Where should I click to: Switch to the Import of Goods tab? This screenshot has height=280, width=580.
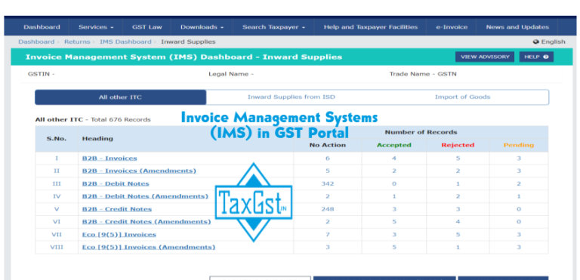(462, 97)
